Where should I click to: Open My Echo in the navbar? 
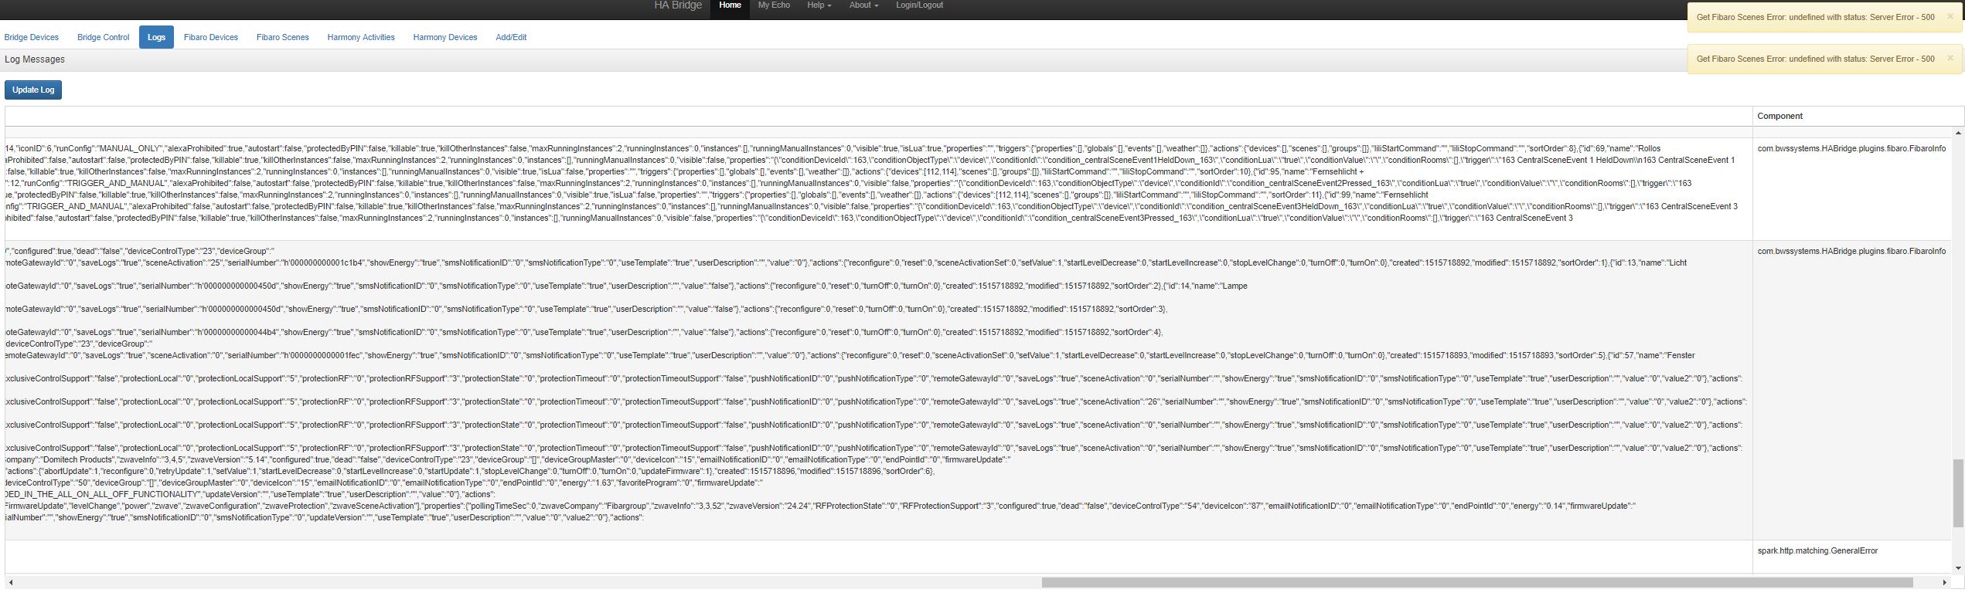(x=774, y=5)
